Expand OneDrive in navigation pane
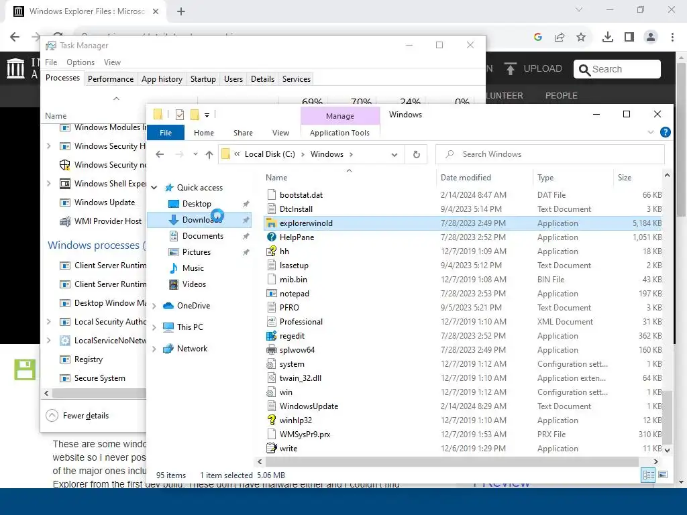The width and height of the screenshot is (687, 515). (154, 306)
